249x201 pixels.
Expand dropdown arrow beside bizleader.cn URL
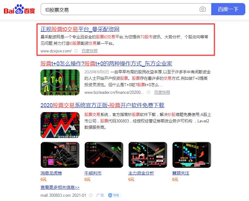[x=148, y=92]
